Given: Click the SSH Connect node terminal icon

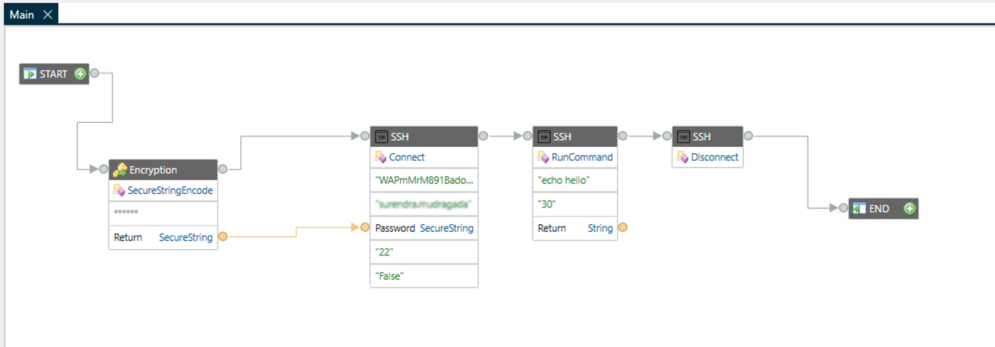Looking at the screenshot, I should (x=382, y=137).
